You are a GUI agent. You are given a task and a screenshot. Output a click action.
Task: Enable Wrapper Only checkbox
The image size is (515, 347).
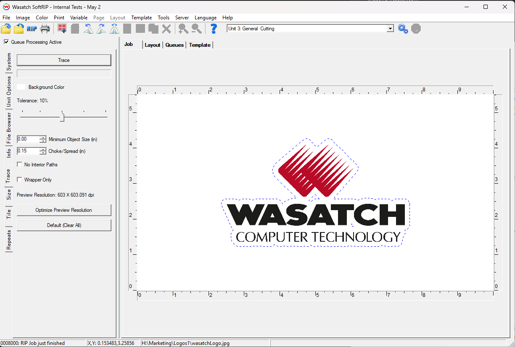19,180
